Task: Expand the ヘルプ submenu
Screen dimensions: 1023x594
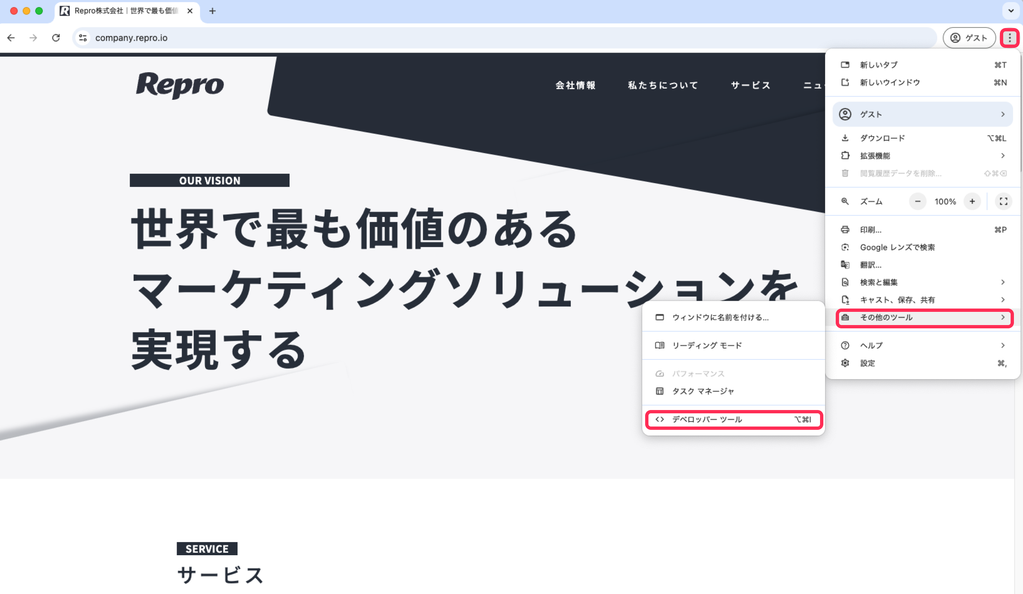Action: [x=923, y=345]
